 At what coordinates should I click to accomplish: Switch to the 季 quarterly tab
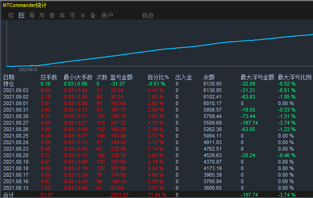tap(52, 15)
